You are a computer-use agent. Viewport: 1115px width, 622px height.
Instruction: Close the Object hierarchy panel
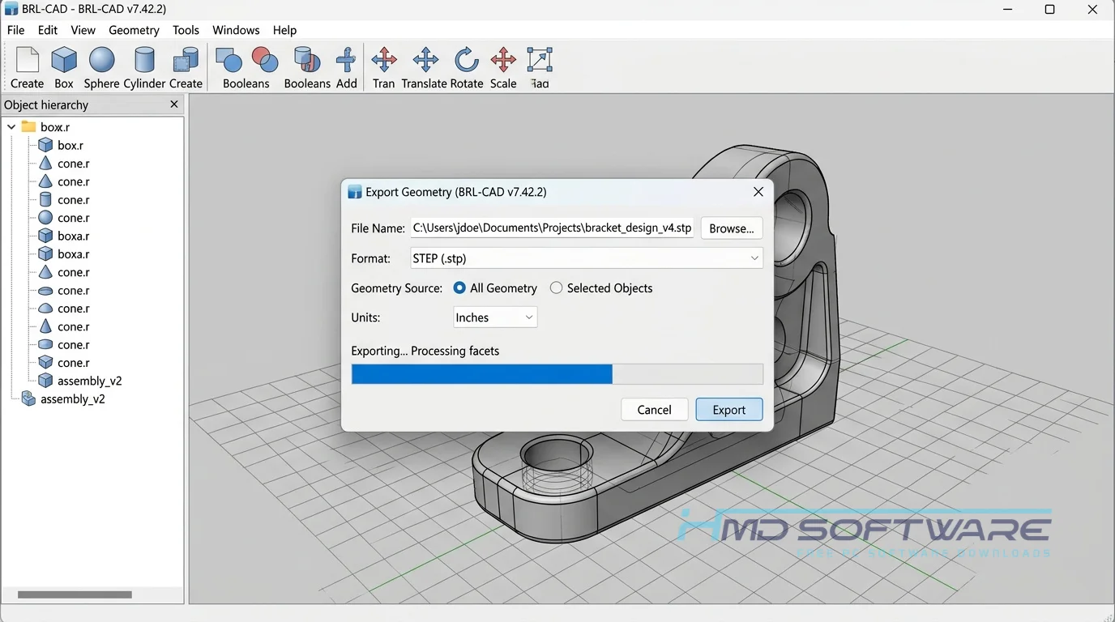174,104
